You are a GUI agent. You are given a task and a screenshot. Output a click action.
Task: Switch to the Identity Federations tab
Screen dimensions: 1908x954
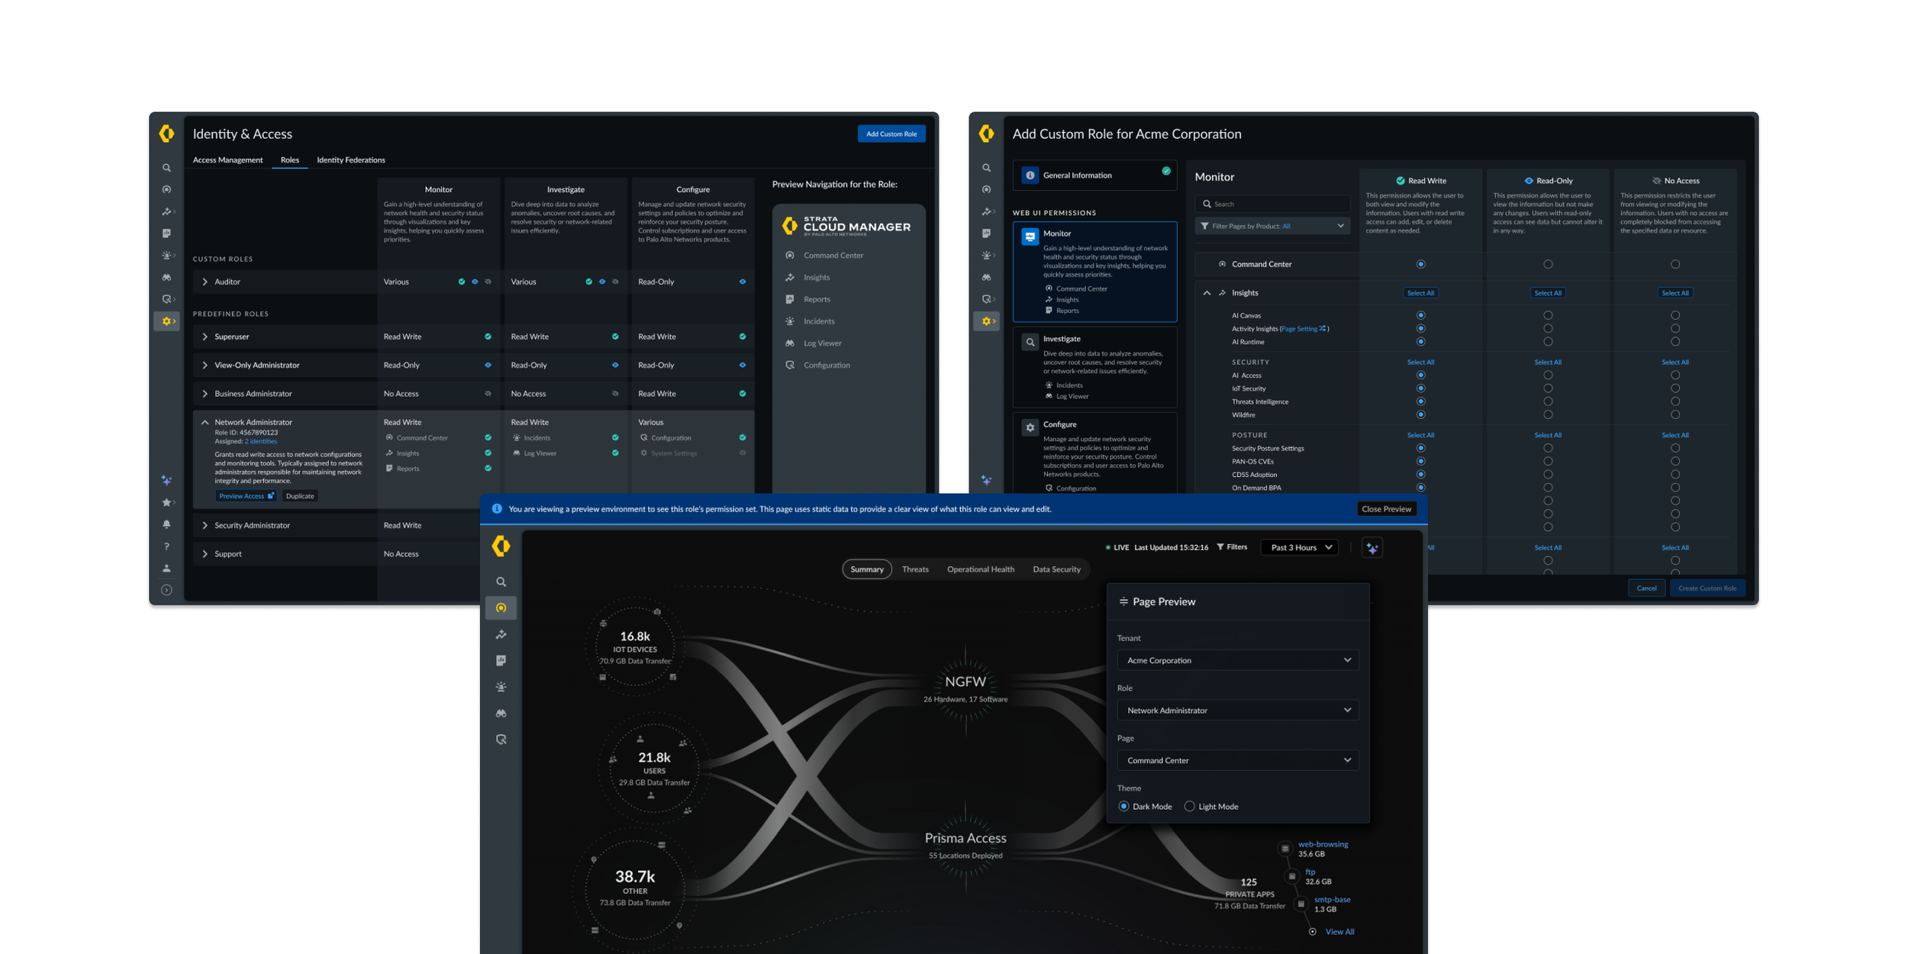coord(350,160)
